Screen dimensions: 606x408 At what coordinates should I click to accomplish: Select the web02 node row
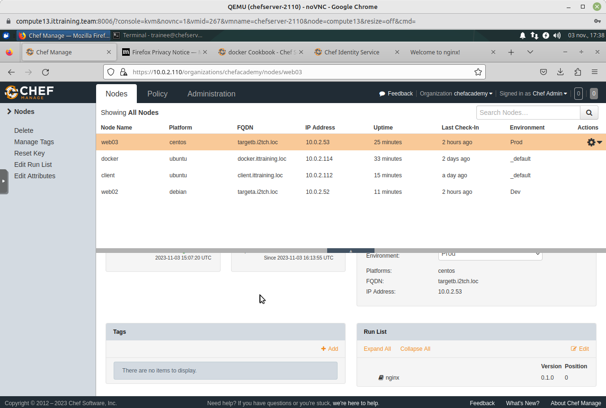point(351,192)
